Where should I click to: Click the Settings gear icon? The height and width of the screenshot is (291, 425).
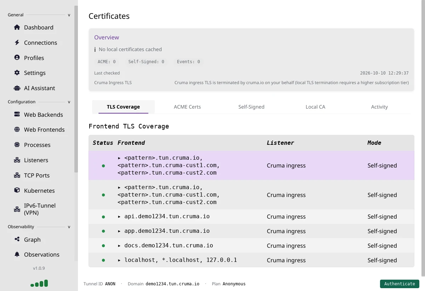(x=17, y=73)
